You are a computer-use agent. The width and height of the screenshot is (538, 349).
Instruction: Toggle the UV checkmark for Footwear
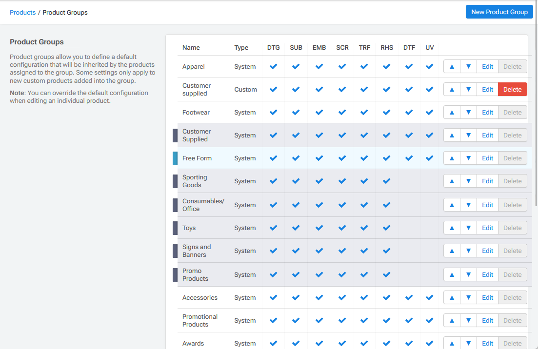(429, 112)
